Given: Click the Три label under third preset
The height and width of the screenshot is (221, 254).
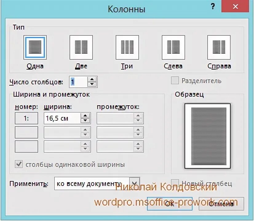Looking at the screenshot, I should 127,66.
